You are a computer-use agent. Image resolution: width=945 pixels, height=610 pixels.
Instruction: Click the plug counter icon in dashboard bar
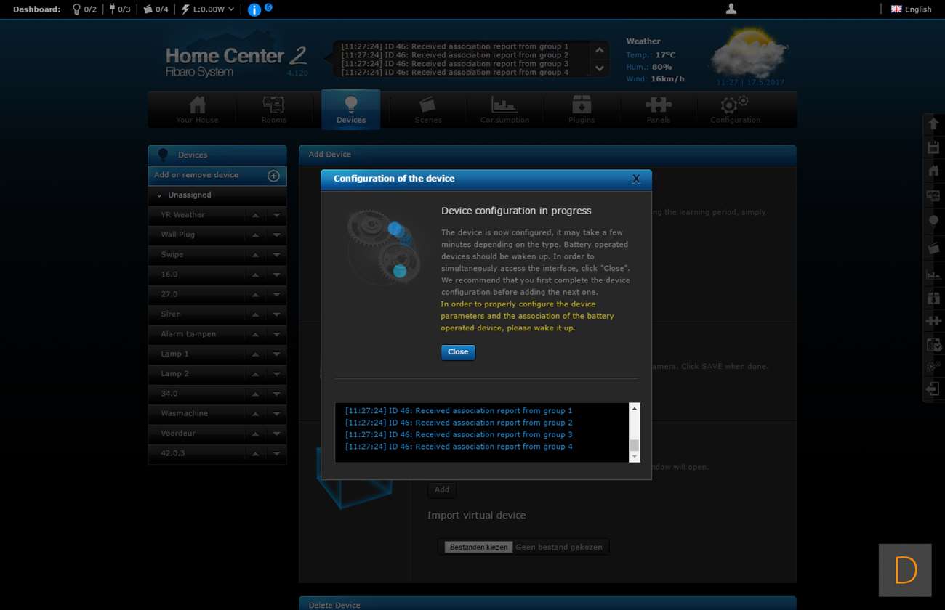pyautogui.click(x=112, y=9)
